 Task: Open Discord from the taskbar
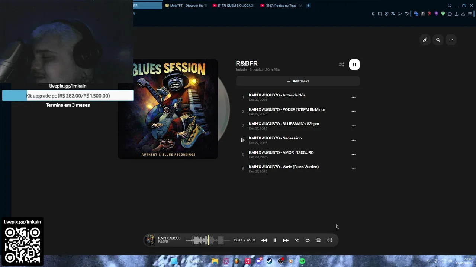(x=258, y=261)
